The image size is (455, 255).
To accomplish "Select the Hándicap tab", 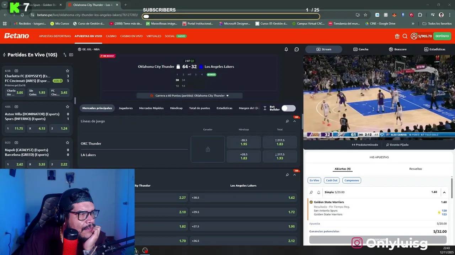I will tap(176, 108).
